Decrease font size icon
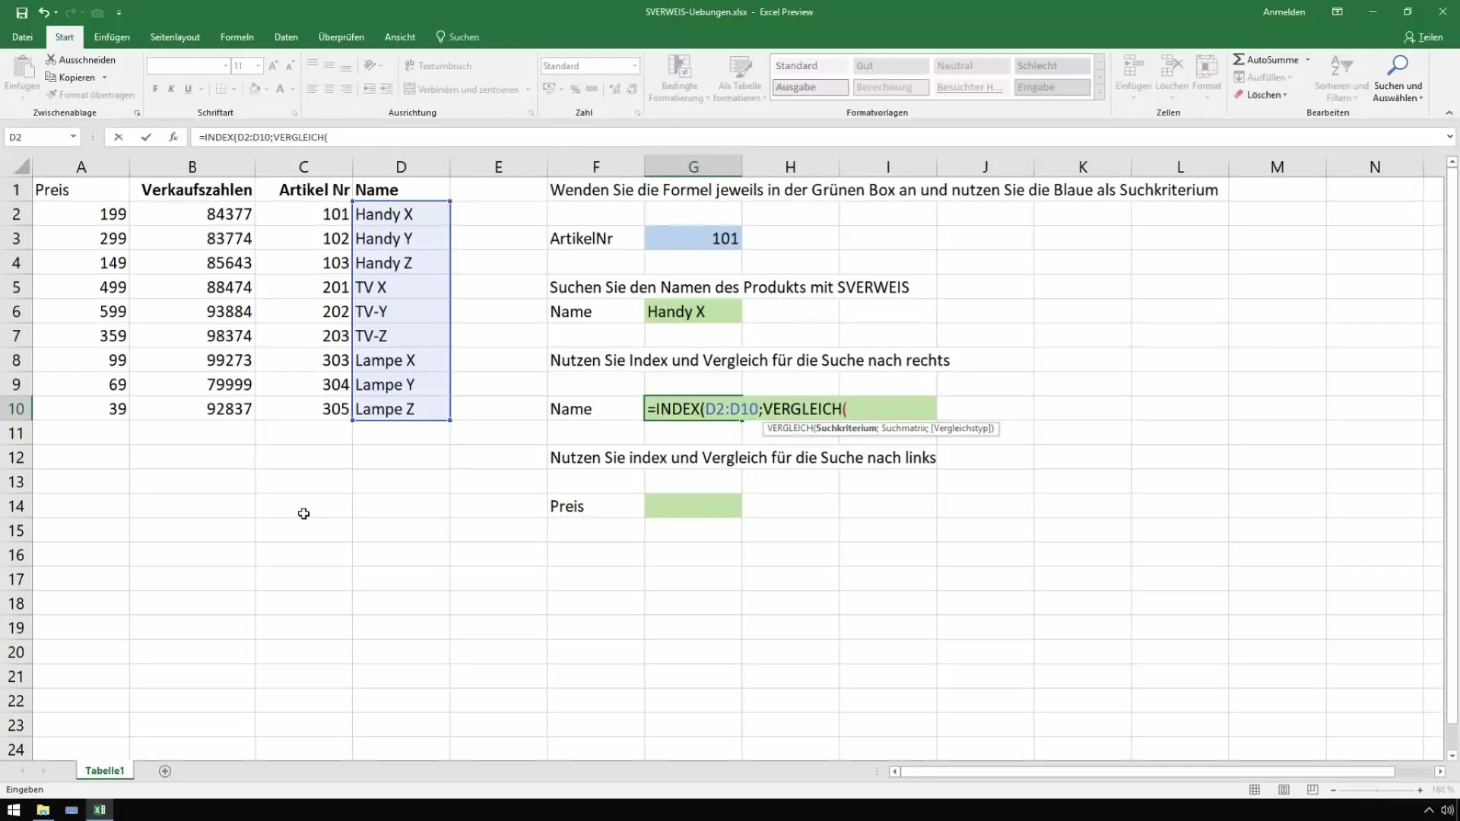Viewport: 1460px width, 821px height. coord(290,66)
